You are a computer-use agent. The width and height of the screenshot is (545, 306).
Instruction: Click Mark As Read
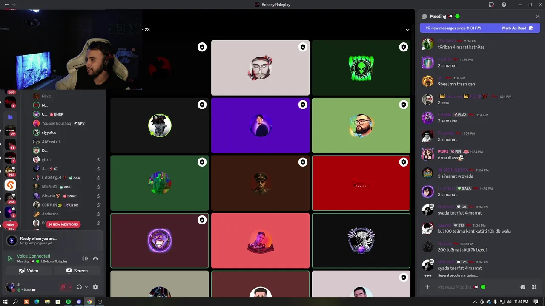(x=517, y=28)
